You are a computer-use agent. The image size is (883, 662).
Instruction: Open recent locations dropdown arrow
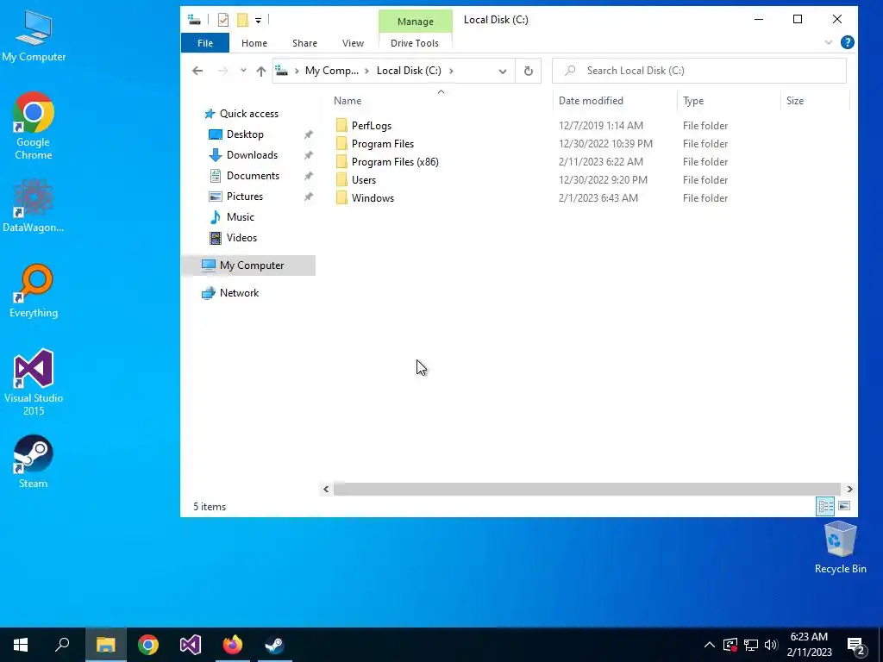(243, 71)
